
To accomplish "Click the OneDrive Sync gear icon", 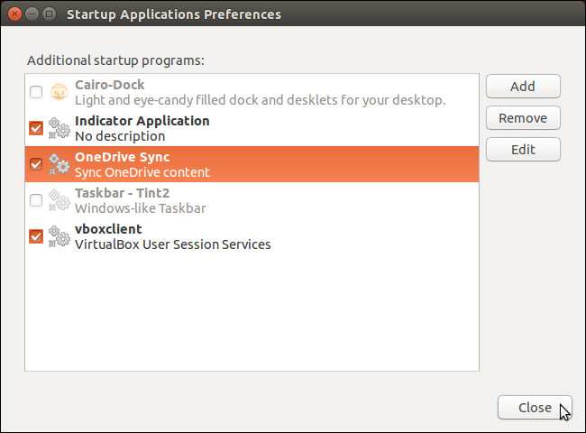I will (59, 164).
